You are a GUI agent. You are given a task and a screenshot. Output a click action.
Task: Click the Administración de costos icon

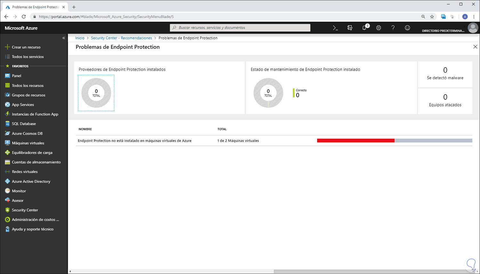[x=7, y=220]
